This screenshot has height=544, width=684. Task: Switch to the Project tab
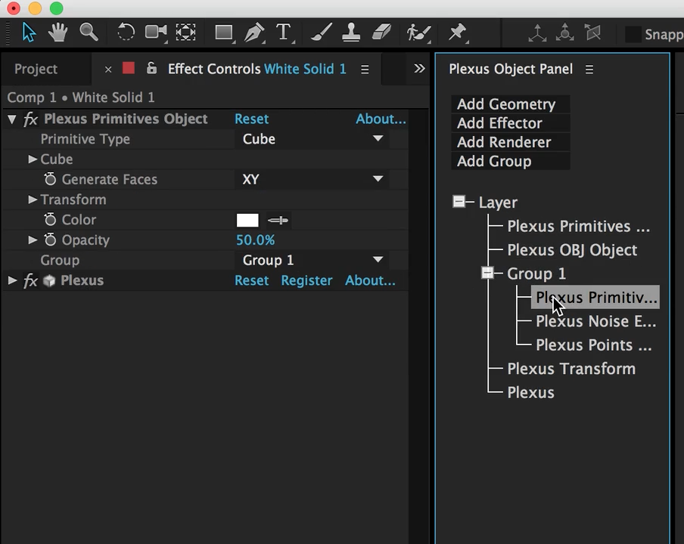pos(36,69)
